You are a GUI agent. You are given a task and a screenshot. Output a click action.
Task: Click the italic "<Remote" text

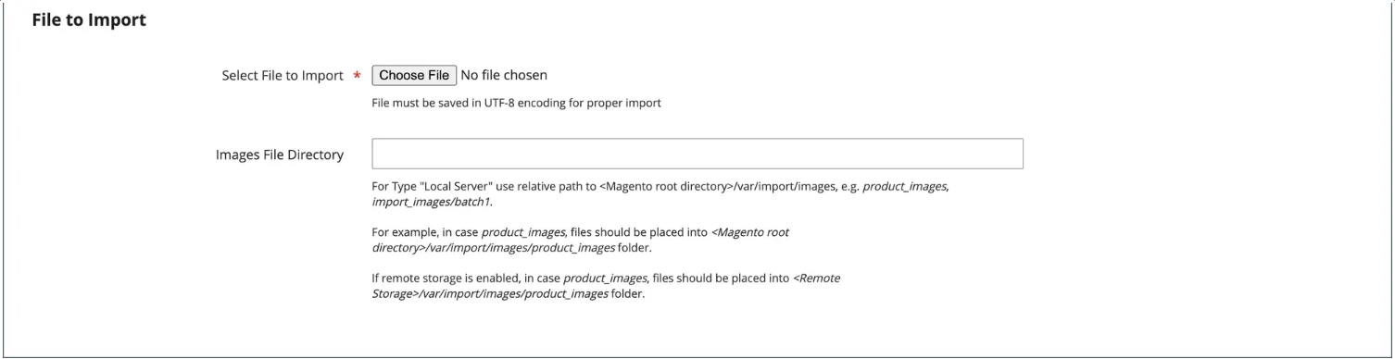(x=817, y=278)
